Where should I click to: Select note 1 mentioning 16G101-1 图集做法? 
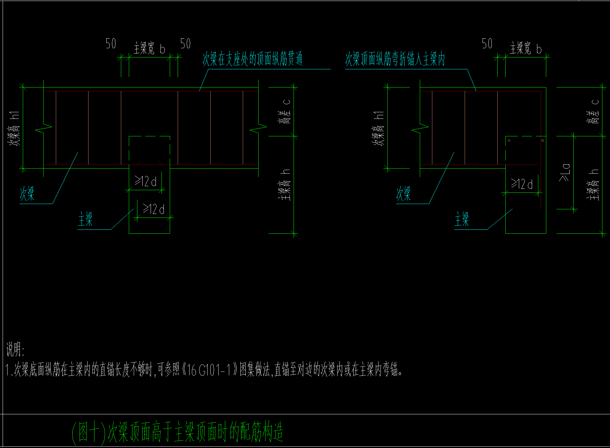[x=204, y=370]
